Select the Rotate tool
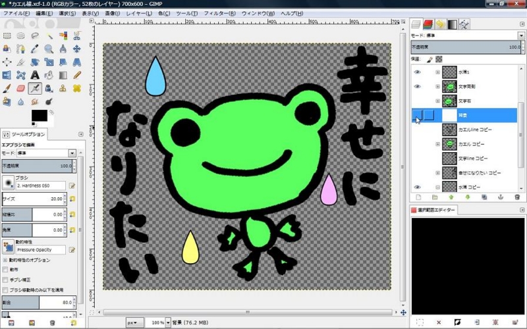Screen dimensions: 527x329 point(35,62)
